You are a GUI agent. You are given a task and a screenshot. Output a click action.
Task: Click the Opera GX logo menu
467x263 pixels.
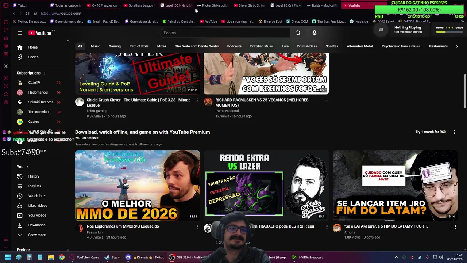(x=6, y=5)
